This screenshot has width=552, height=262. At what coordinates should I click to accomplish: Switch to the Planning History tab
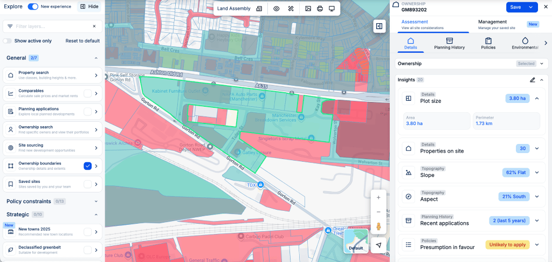pyautogui.click(x=449, y=44)
